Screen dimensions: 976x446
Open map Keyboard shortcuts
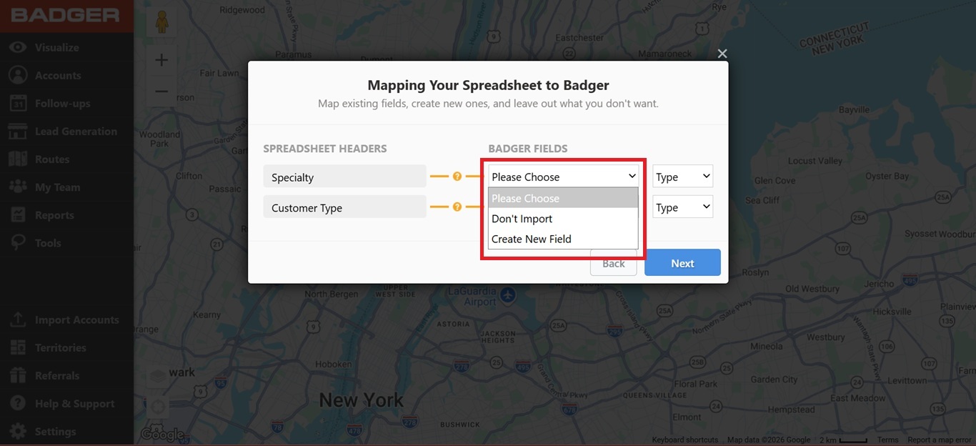pyautogui.click(x=685, y=440)
